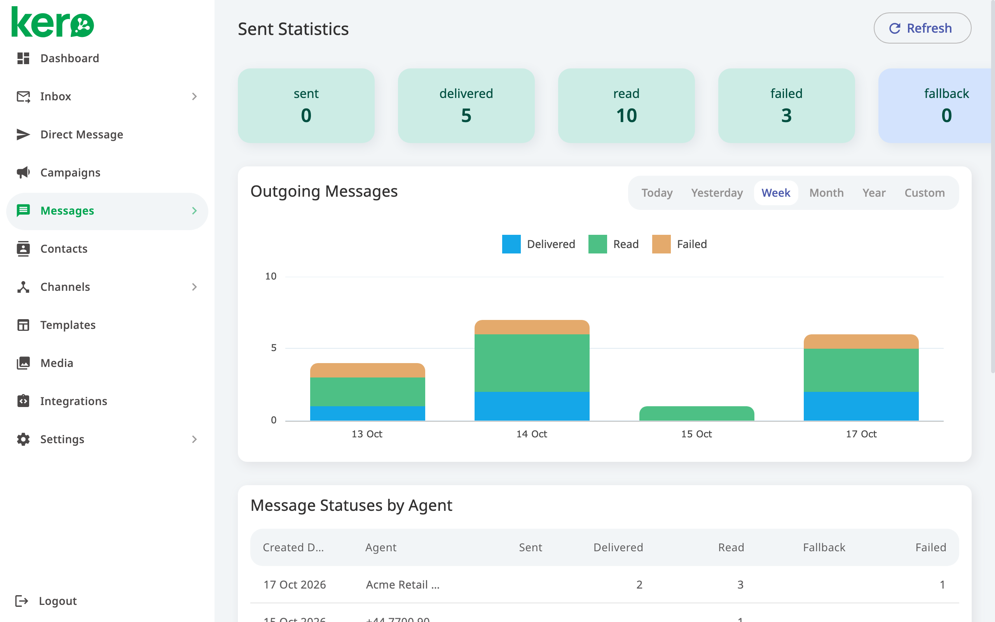Click the Channels fork icon
995x622 pixels.
tap(23, 287)
